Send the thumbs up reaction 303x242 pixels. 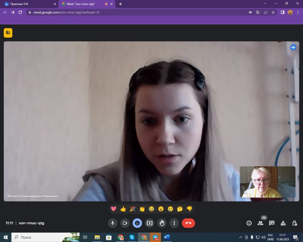pos(123,209)
